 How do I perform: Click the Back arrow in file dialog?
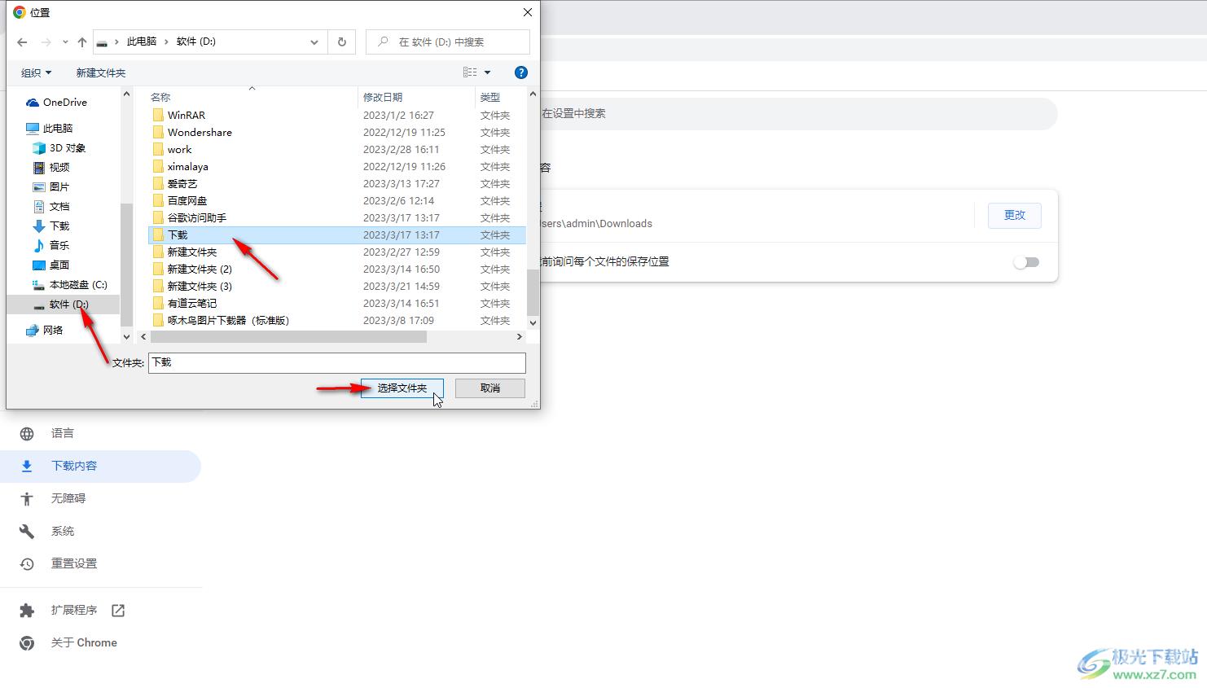(x=22, y=42)
